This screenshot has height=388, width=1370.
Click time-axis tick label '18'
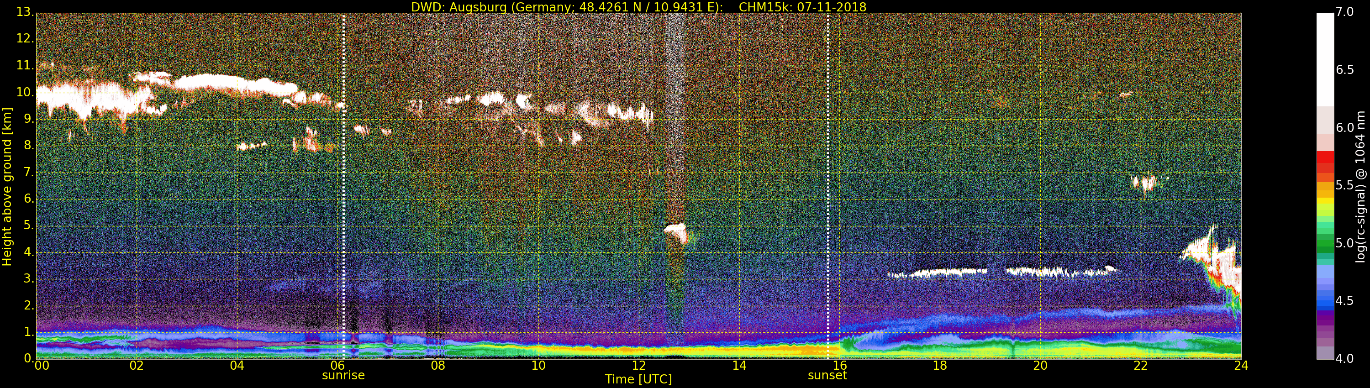(940, 366)
